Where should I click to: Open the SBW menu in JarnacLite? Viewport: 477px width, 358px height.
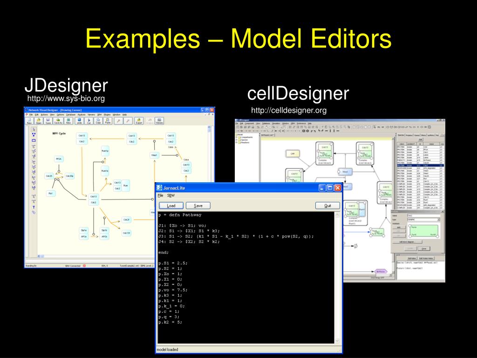(171, 195)
